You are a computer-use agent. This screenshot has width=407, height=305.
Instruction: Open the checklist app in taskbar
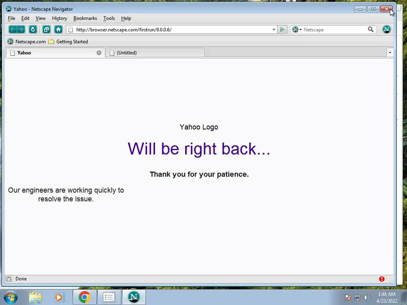click(109, 297)
